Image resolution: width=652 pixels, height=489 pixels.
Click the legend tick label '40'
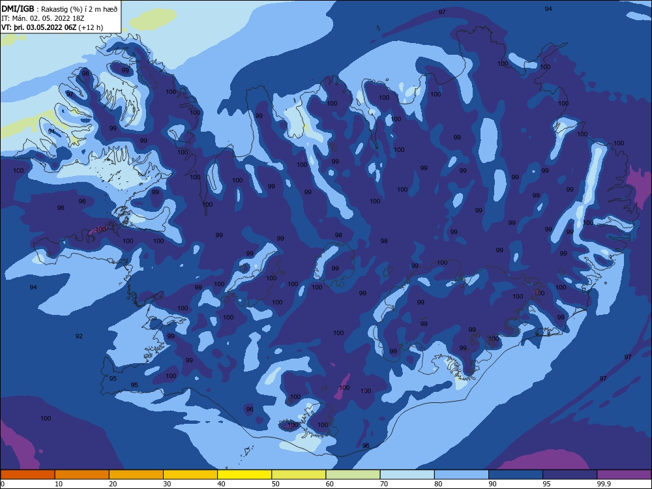(222, 484)
